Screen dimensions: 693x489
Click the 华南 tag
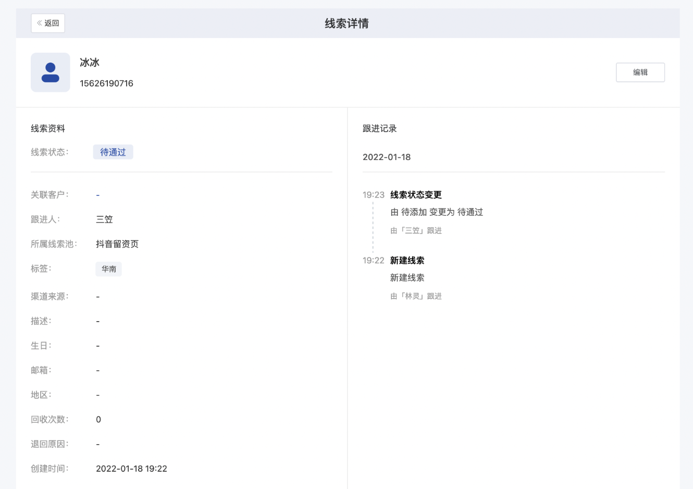(109, 269)
